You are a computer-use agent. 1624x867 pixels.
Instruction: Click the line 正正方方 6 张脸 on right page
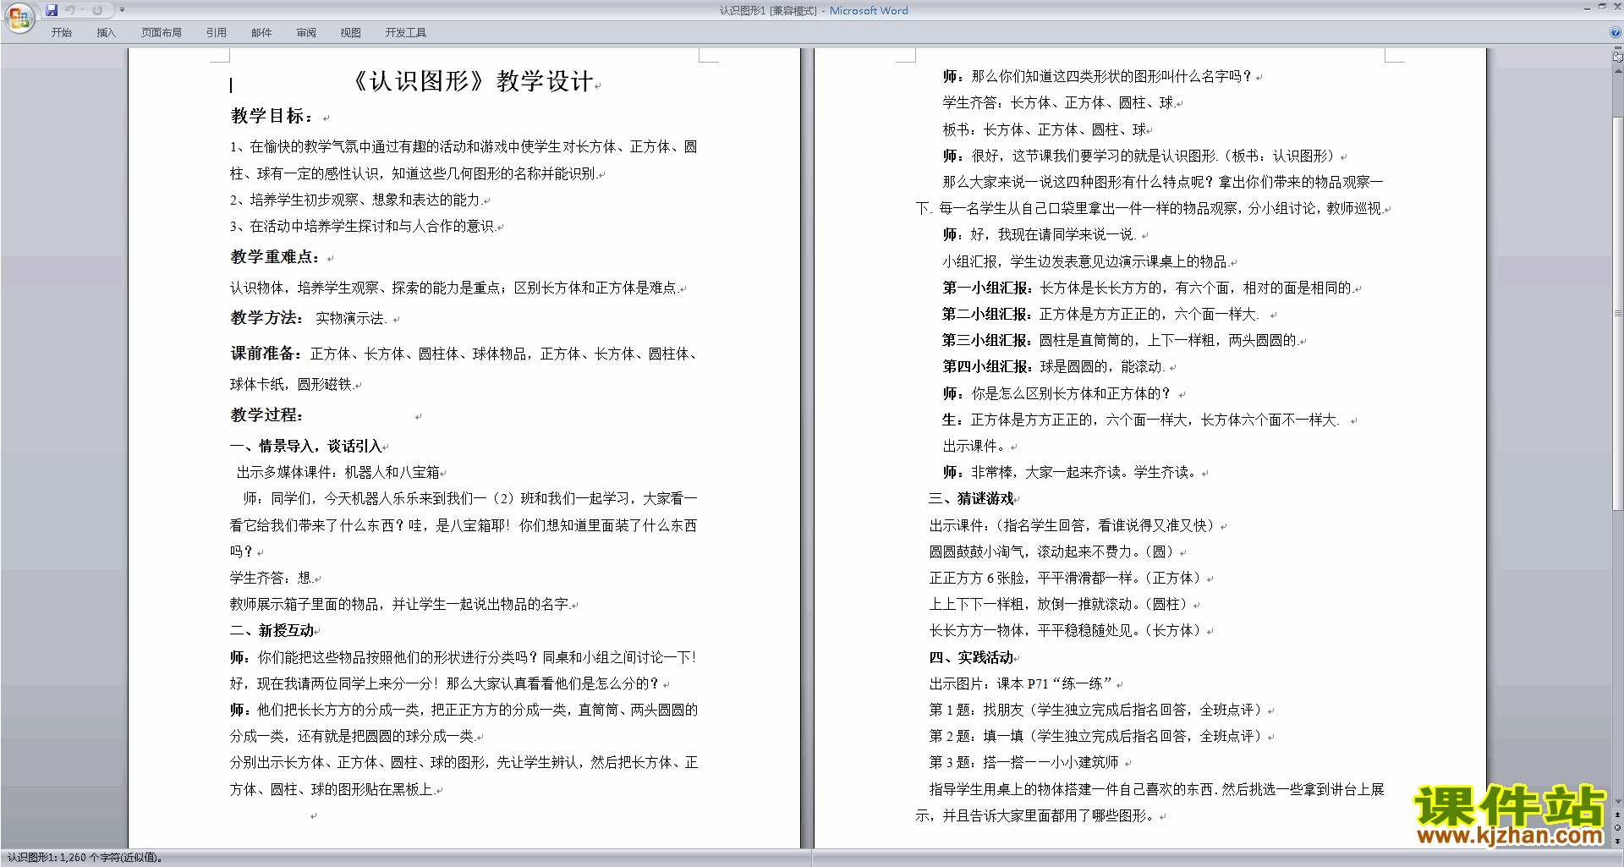click(1066, 578)
